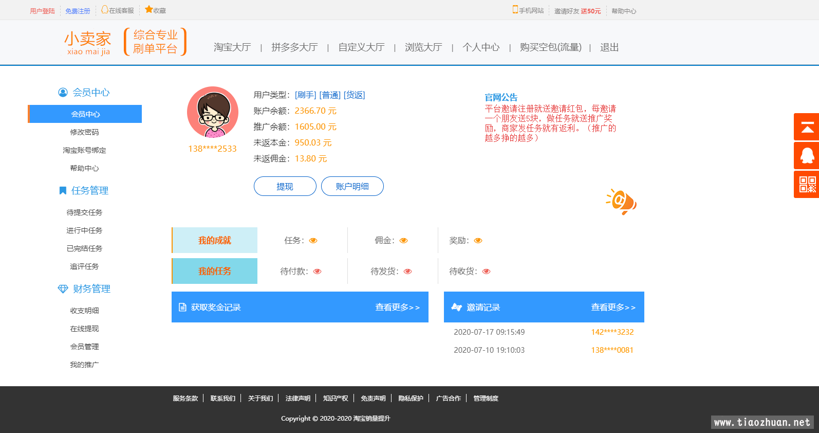
Task: Reveal the 待收货 count eye icon
Action: coord(486,272)
